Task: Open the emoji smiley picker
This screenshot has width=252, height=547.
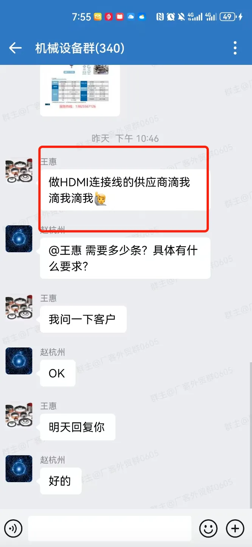Action: 208,528
